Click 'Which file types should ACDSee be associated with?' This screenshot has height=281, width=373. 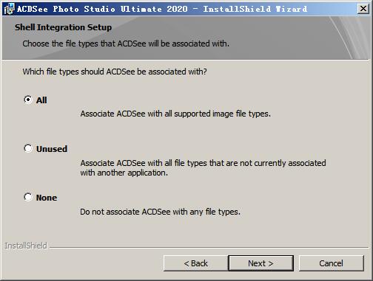115,72
